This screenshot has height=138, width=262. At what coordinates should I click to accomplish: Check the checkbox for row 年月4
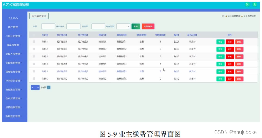coord(34,64)
